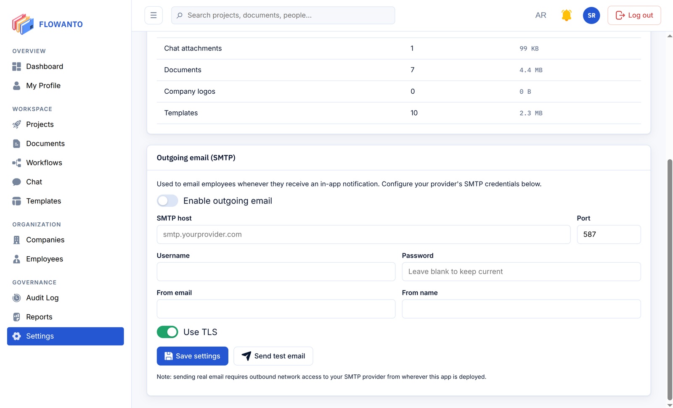
Task: Click the Chat bubble icon
Action: [16, 182]
